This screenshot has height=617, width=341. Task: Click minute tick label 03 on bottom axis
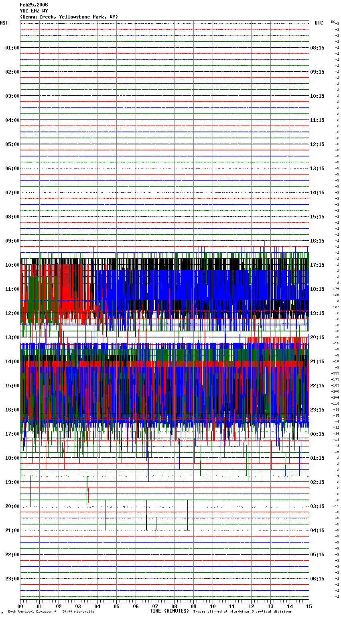point(78,606)
